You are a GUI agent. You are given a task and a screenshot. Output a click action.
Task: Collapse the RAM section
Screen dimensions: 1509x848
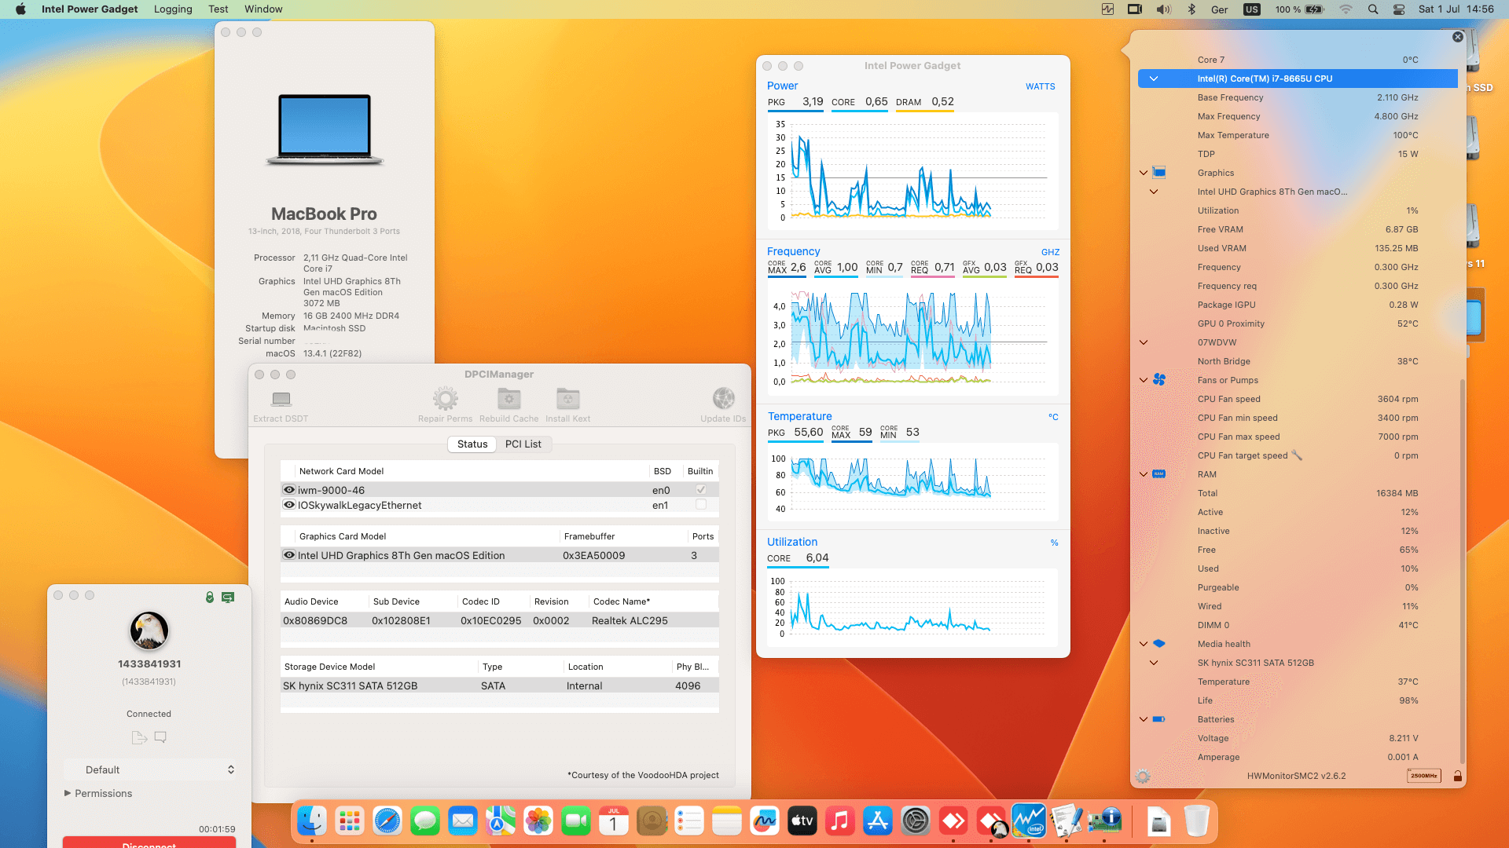(x=1144, y=474)
